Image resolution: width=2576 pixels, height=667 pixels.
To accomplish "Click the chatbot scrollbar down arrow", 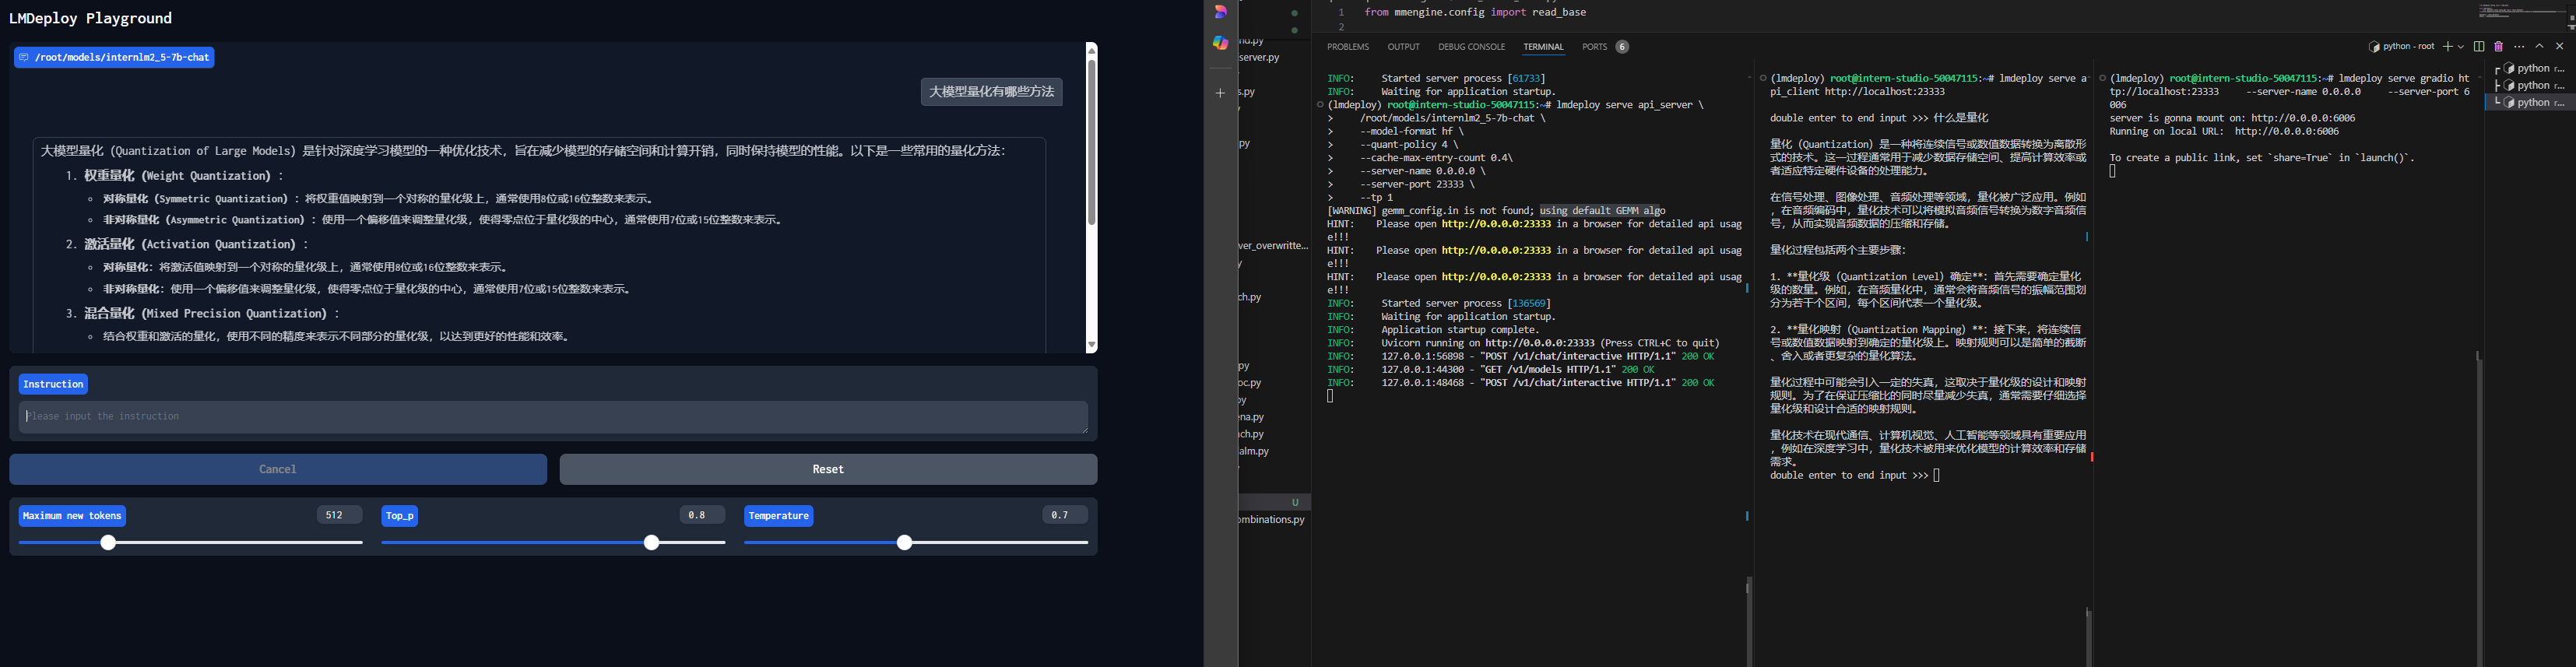I will coord(1091,345).
